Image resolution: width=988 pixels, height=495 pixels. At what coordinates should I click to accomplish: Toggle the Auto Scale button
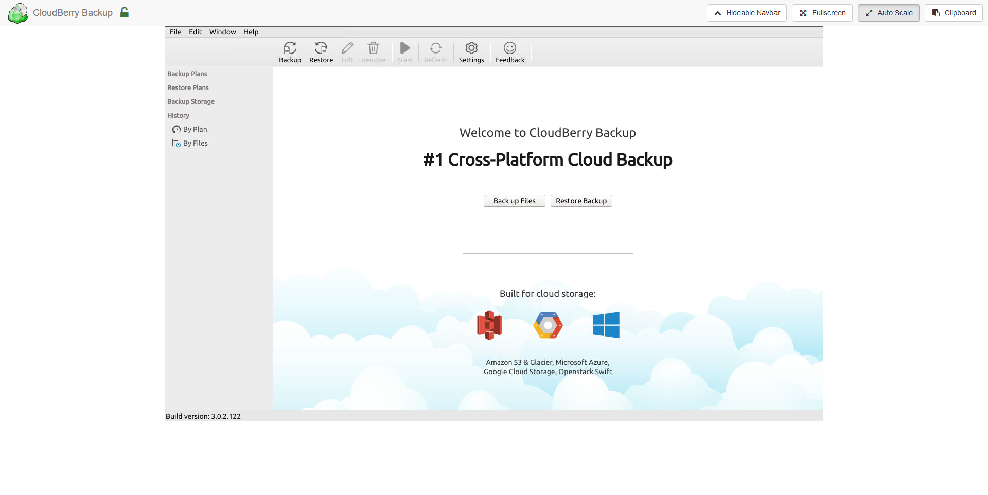point(889,13)
